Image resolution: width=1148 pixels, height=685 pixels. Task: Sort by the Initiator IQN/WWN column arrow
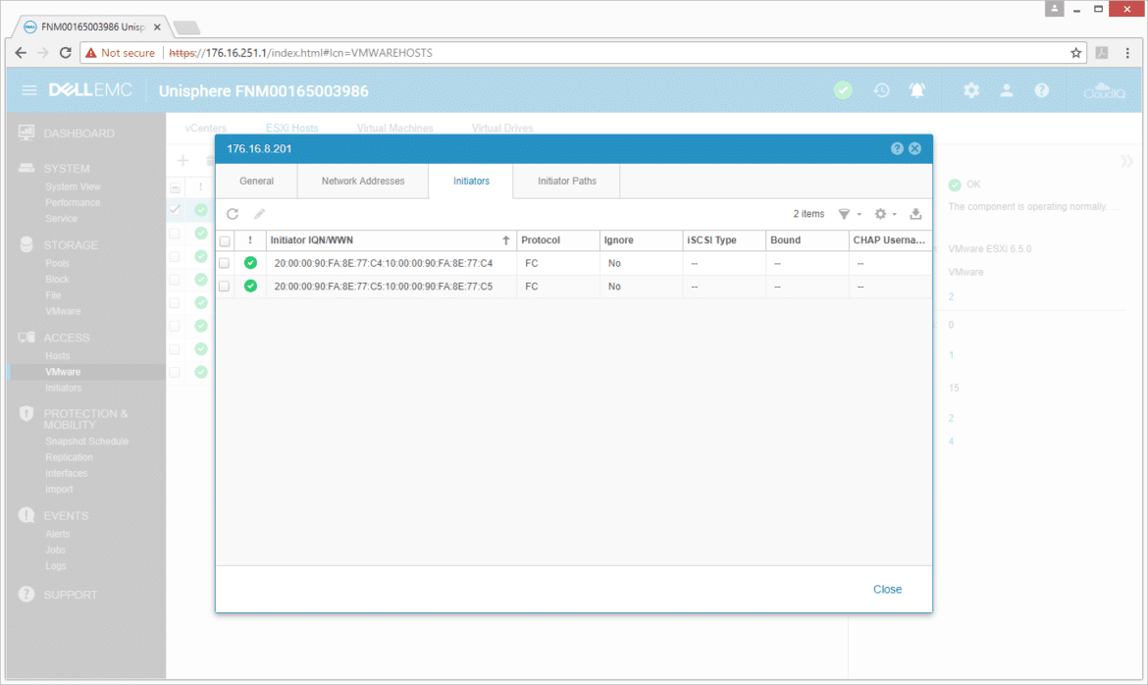point(505,240)
